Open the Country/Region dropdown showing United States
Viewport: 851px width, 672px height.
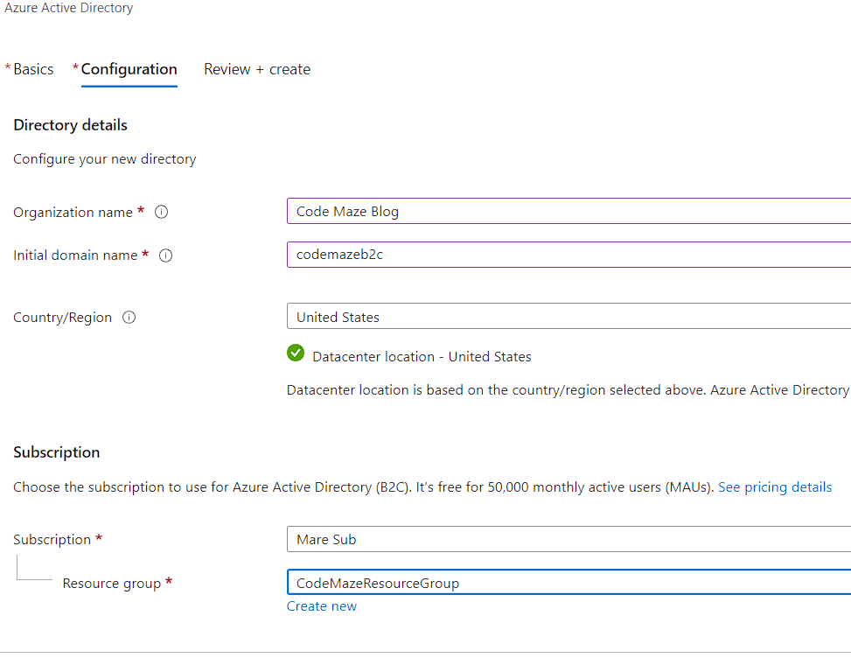(x=568, y=317)
